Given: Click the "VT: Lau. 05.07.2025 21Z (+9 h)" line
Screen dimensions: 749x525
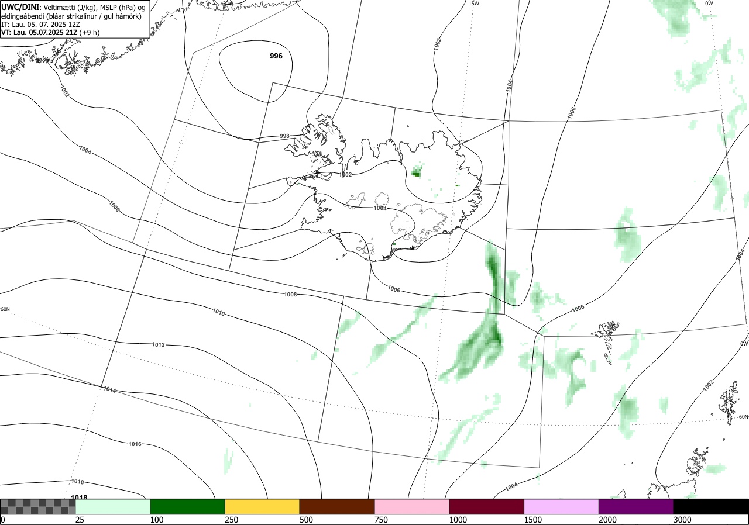Looking at the screenshot, I should pyautogui.click(x=50, y=33).
